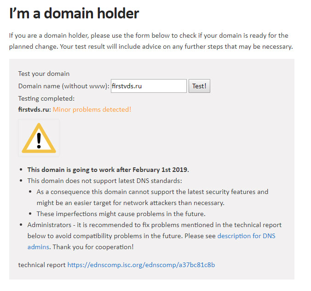Focus the domain name input field

149,86
